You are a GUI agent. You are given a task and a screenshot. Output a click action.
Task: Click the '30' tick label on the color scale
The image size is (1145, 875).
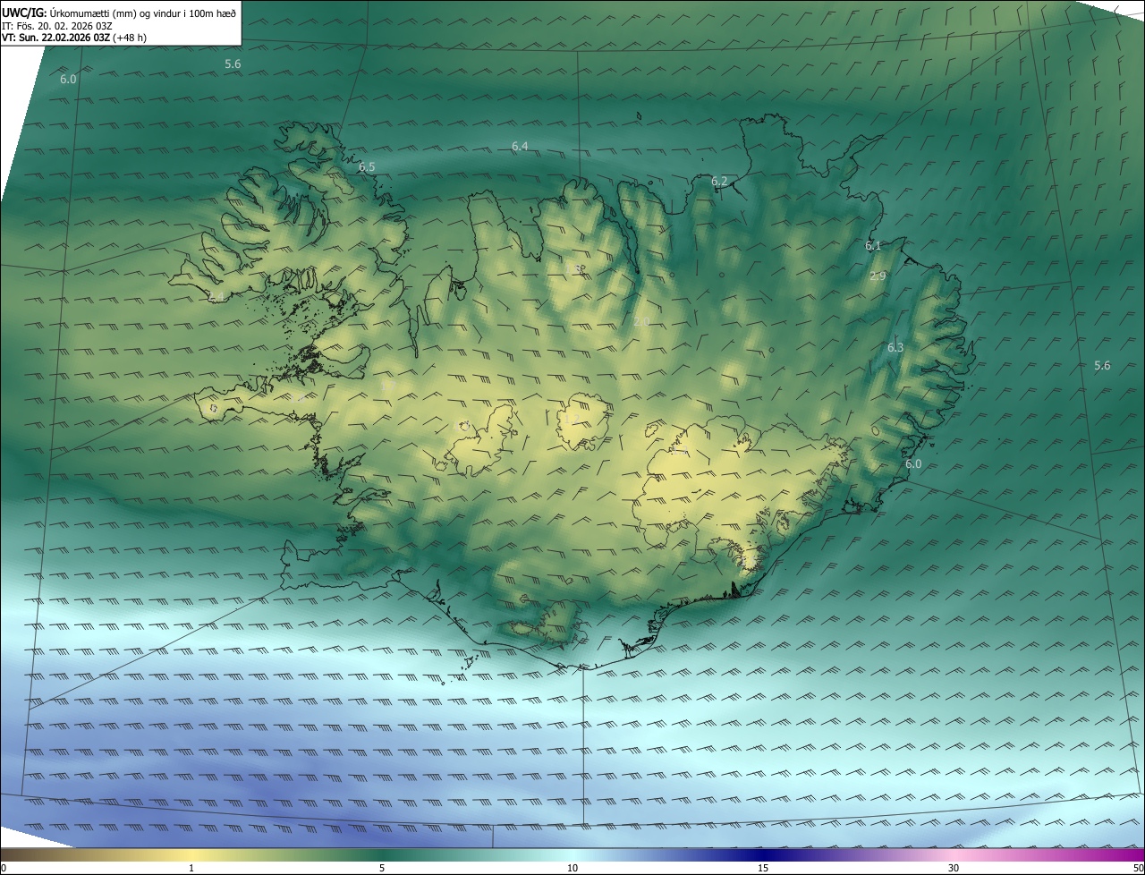[x=954, y=869]
